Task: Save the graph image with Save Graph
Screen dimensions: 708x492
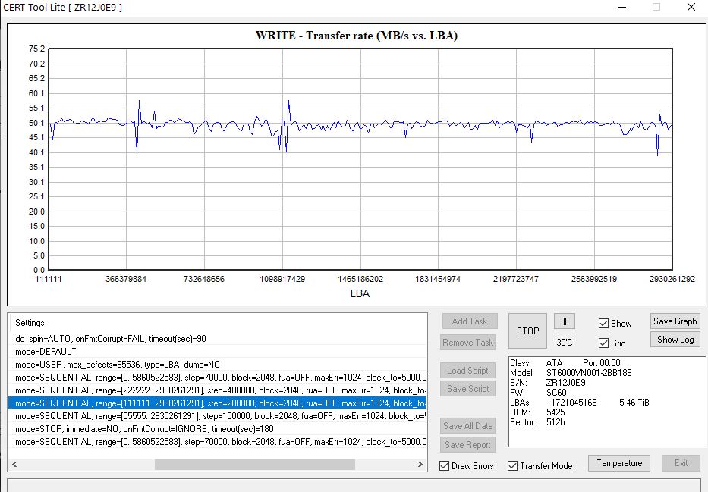Action: point(675,321)
